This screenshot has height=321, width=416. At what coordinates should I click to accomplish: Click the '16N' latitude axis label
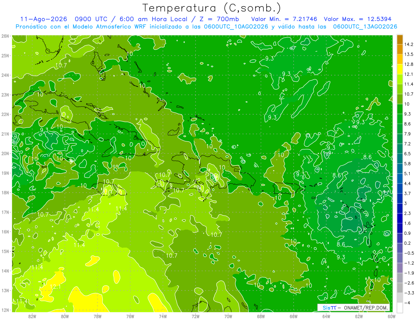coord(5,232)
